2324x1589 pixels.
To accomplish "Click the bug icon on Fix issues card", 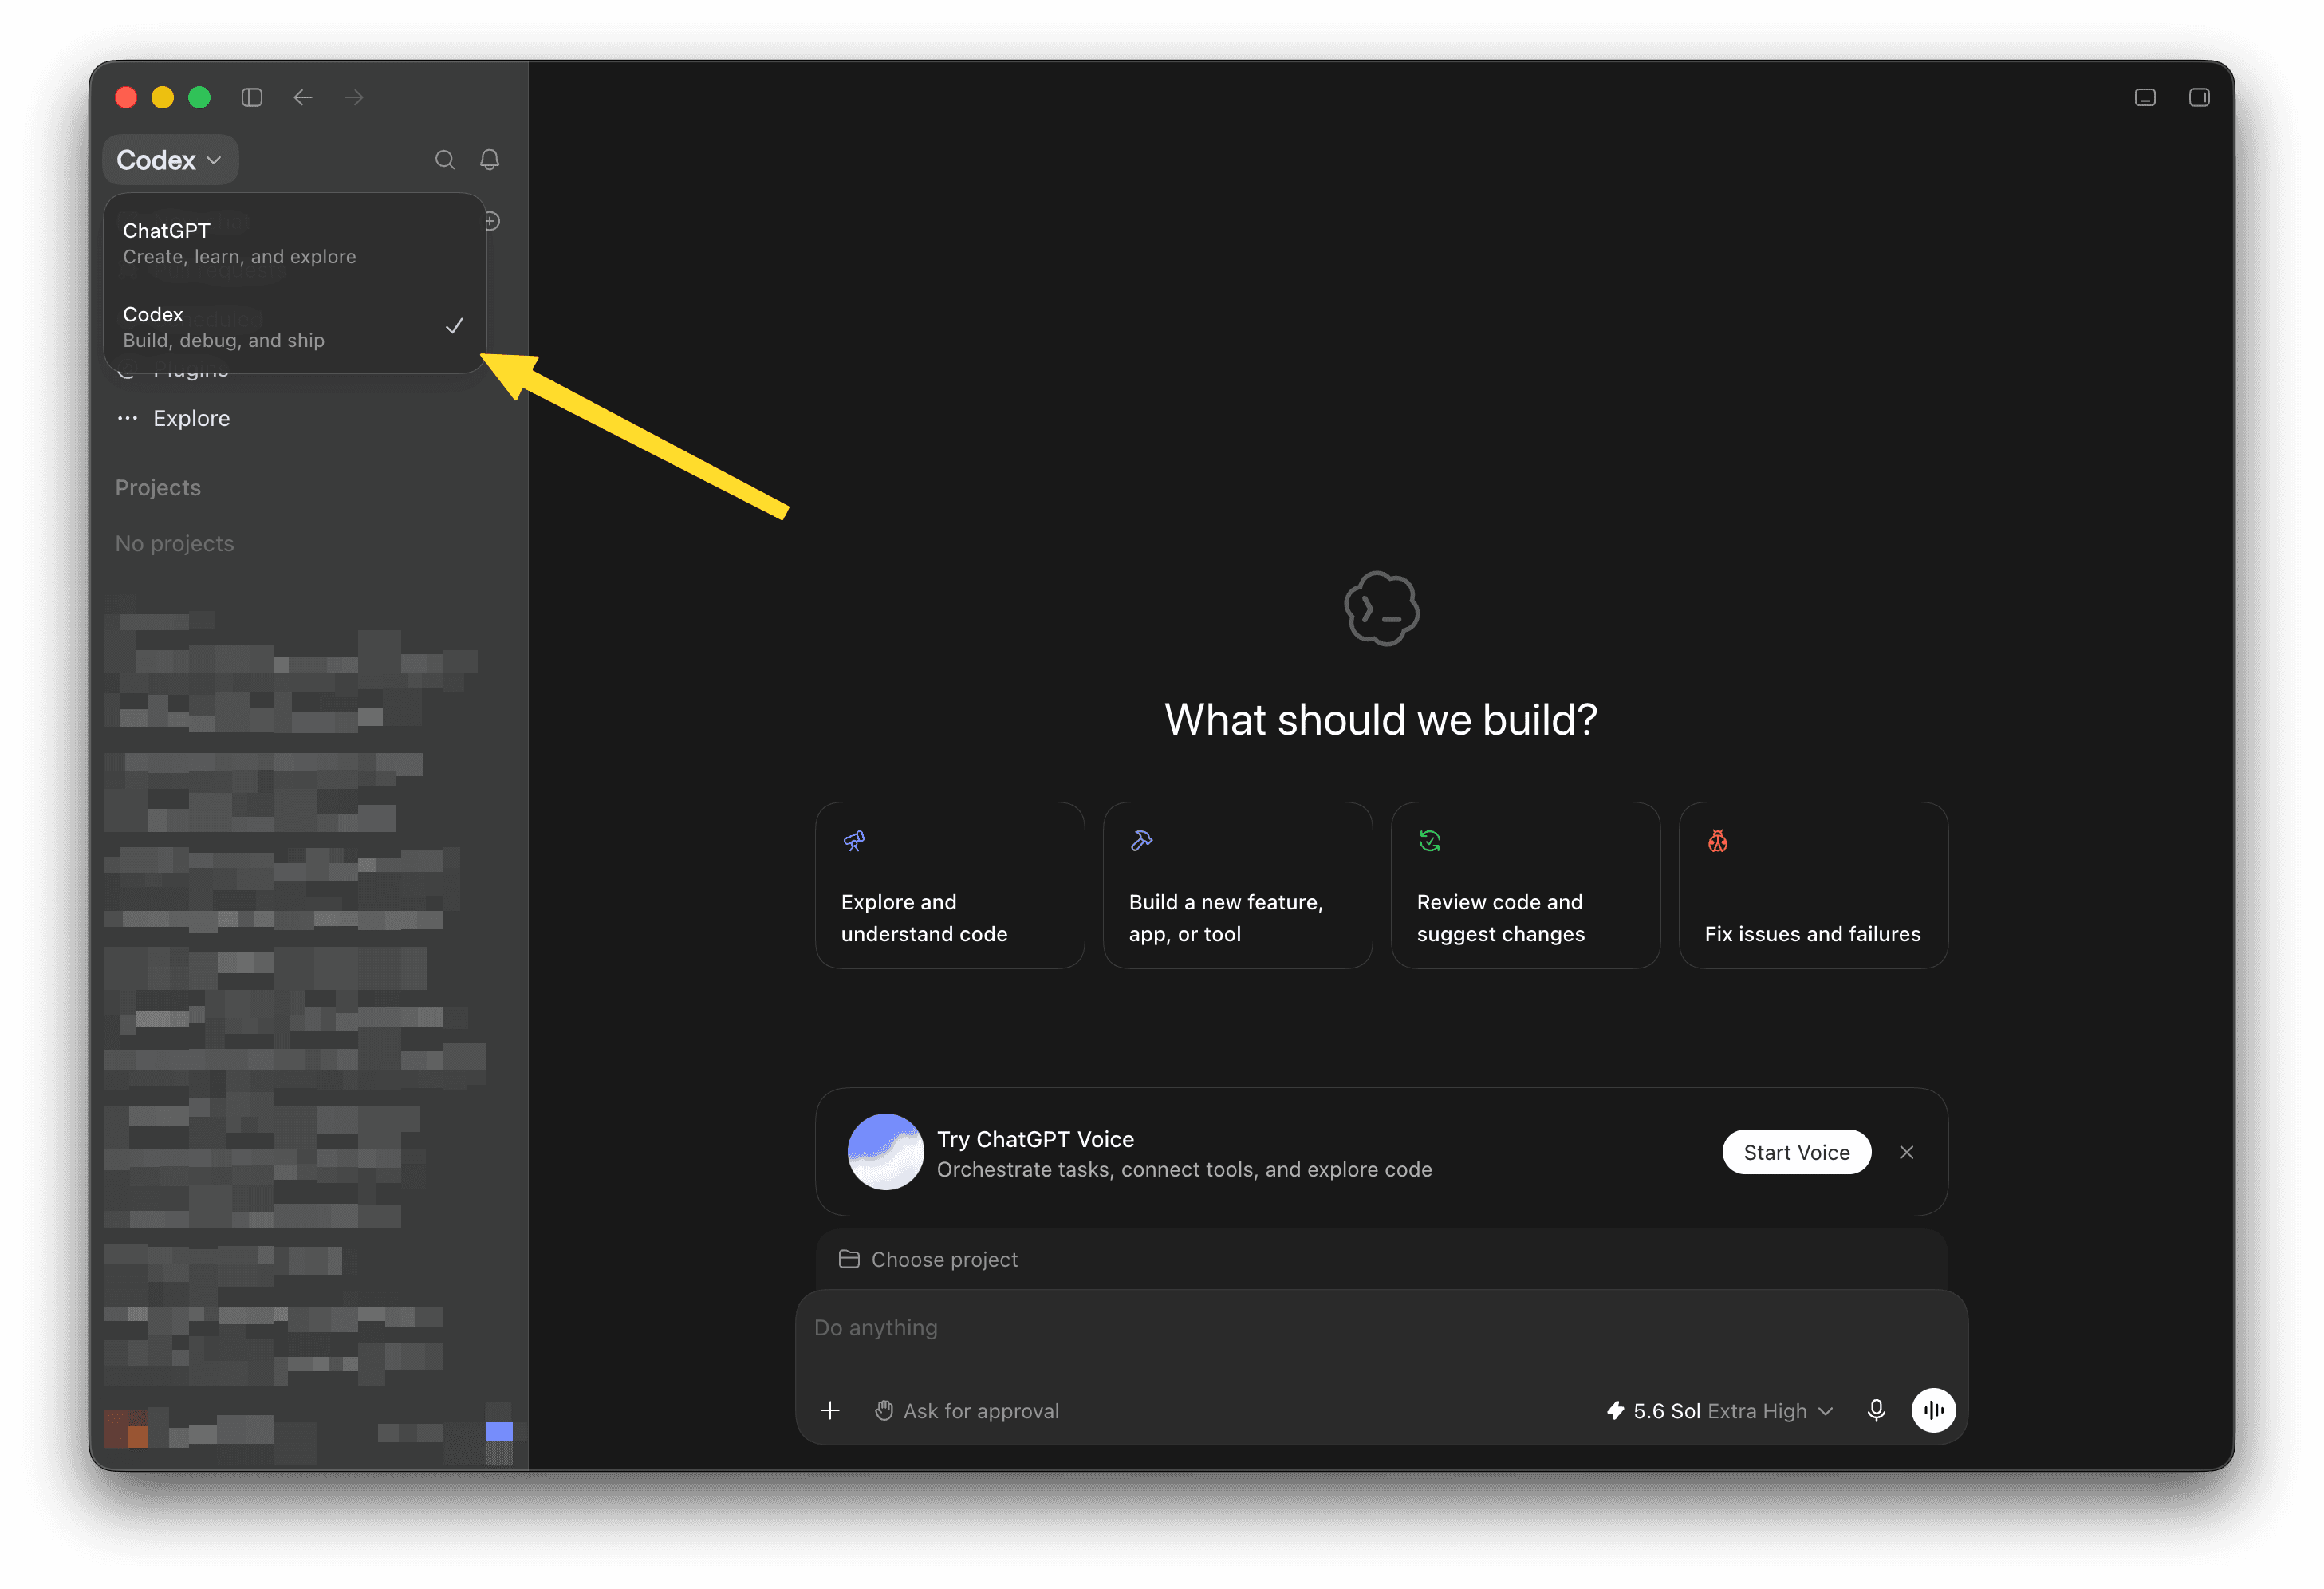I will 1718,841.
